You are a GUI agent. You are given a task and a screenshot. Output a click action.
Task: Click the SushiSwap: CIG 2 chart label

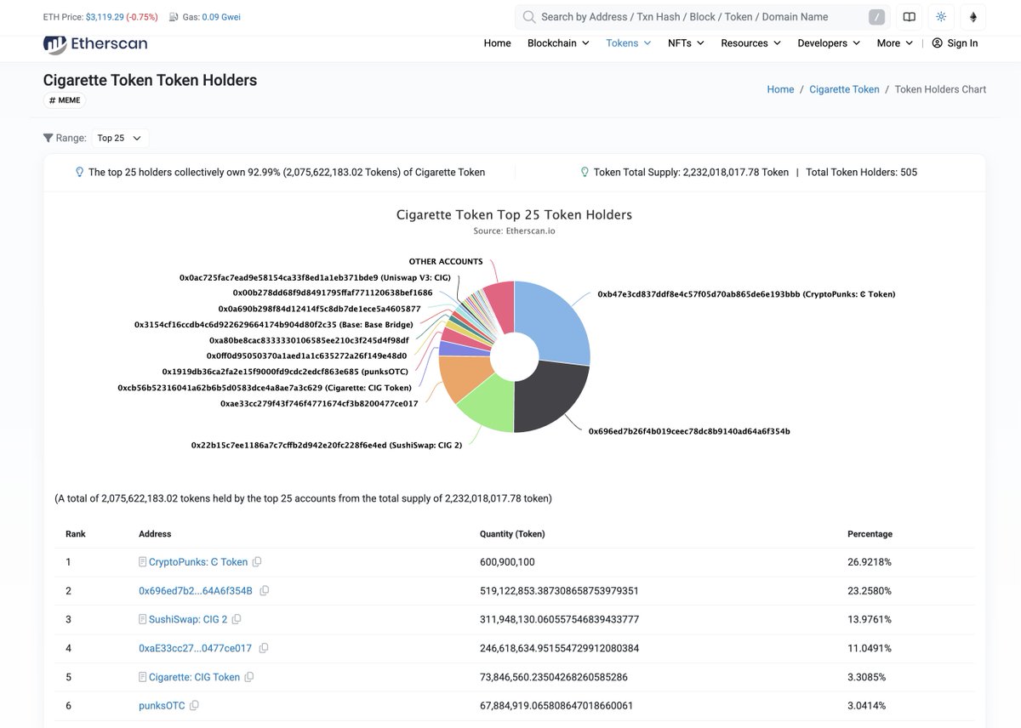tap(327, 445)
